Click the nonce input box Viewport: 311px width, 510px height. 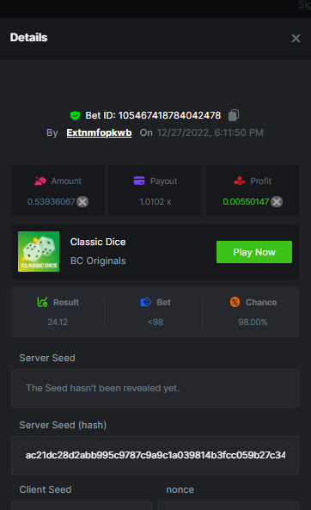(x=229, y=506)
